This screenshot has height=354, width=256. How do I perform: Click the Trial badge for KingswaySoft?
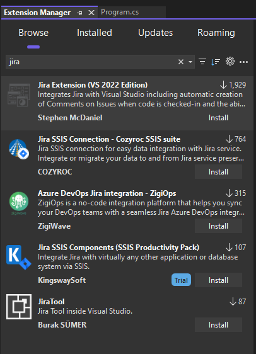click(x=181, y=280)
